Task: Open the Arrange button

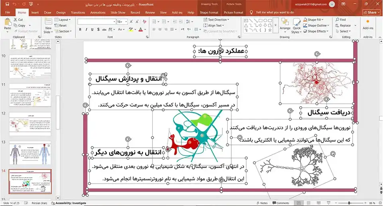Action: coord(285,25)
